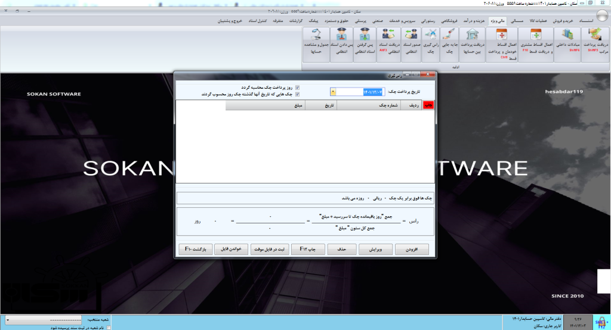Click the چاپ F12 button
611x330 pixels.
click(308, 250)
